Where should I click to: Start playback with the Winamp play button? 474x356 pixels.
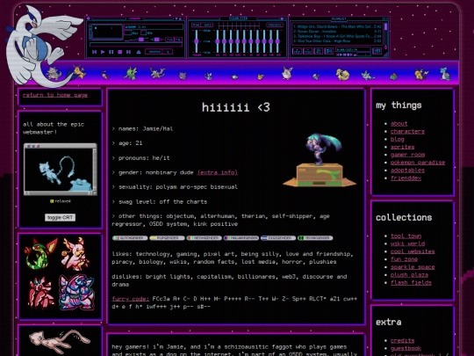pyautogui.click(x=103, y=52)
